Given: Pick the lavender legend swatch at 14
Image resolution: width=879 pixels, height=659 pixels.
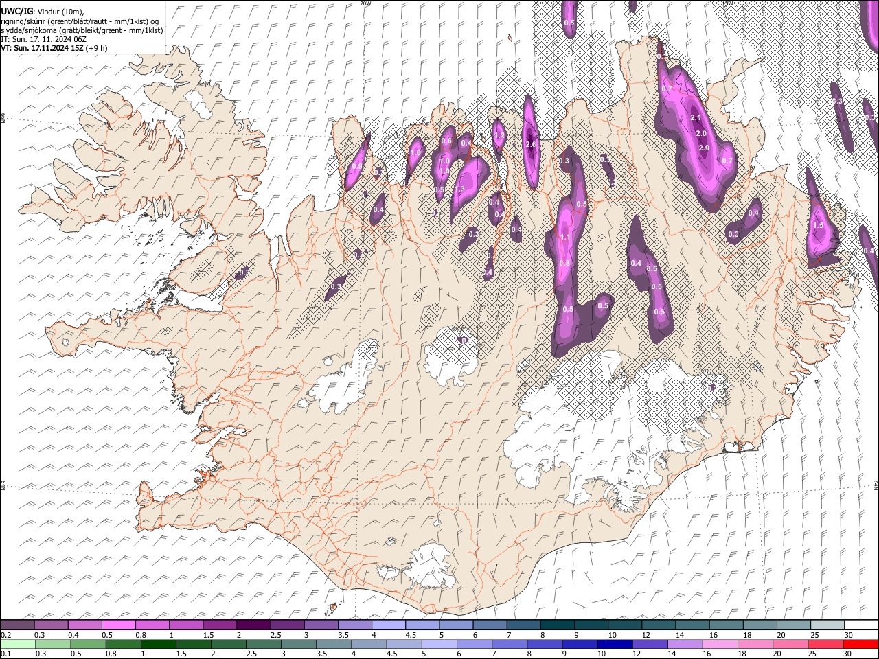Looking at the screenshot, I should tap(685, 644).
